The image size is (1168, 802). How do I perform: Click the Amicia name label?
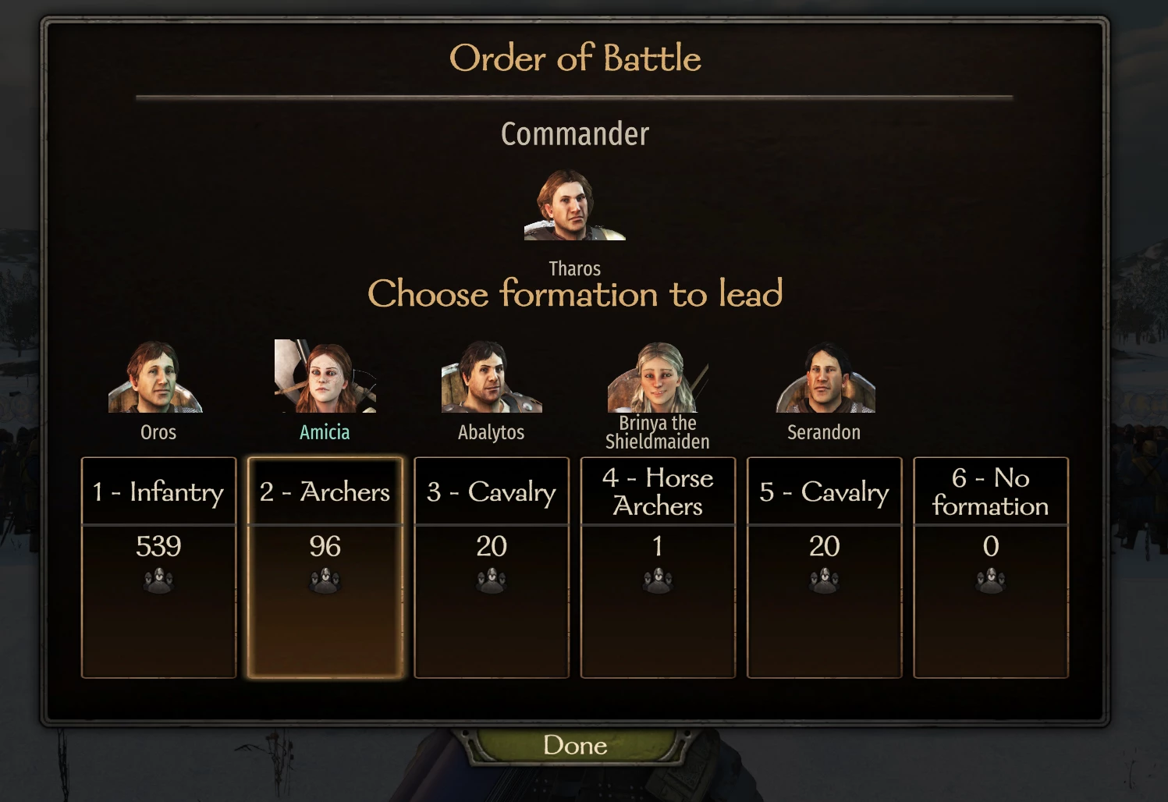click(x=325, y=432)
